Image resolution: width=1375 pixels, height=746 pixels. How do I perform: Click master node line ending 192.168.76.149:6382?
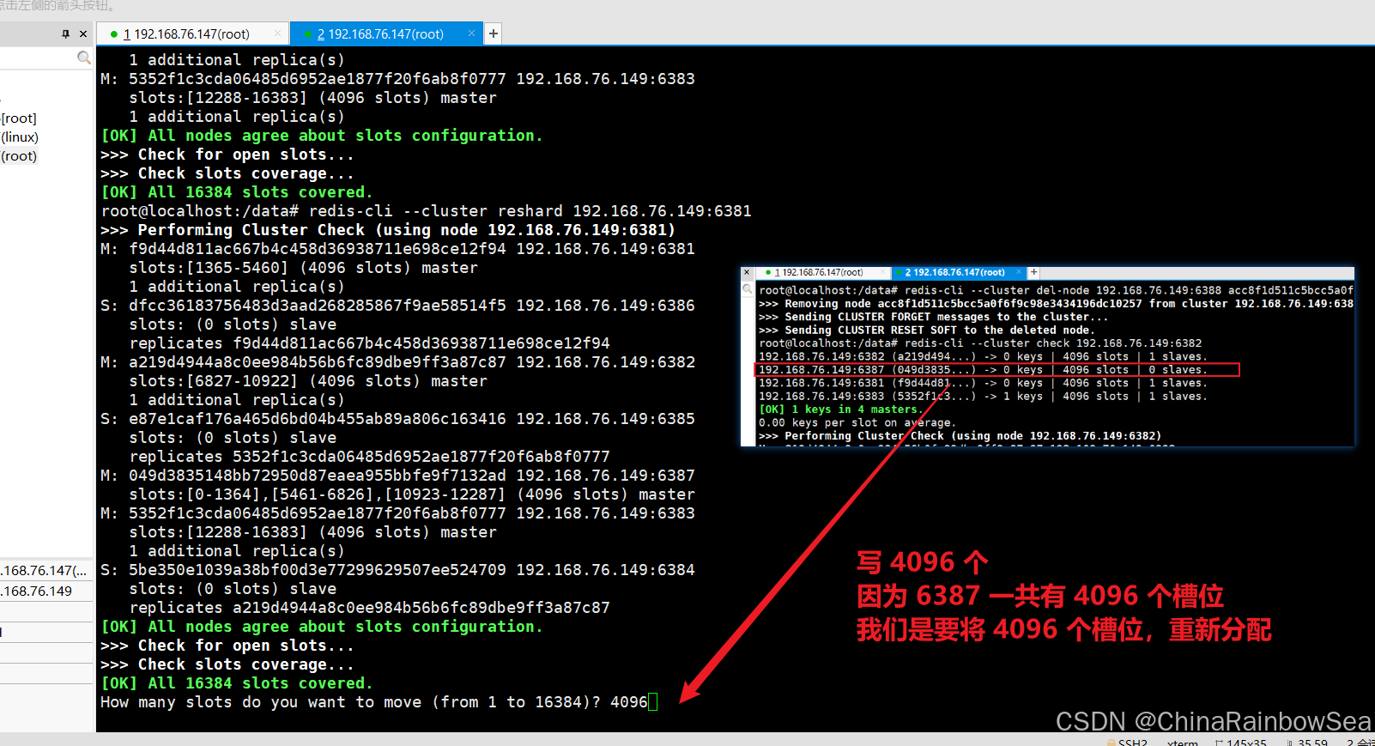point(397,362)
